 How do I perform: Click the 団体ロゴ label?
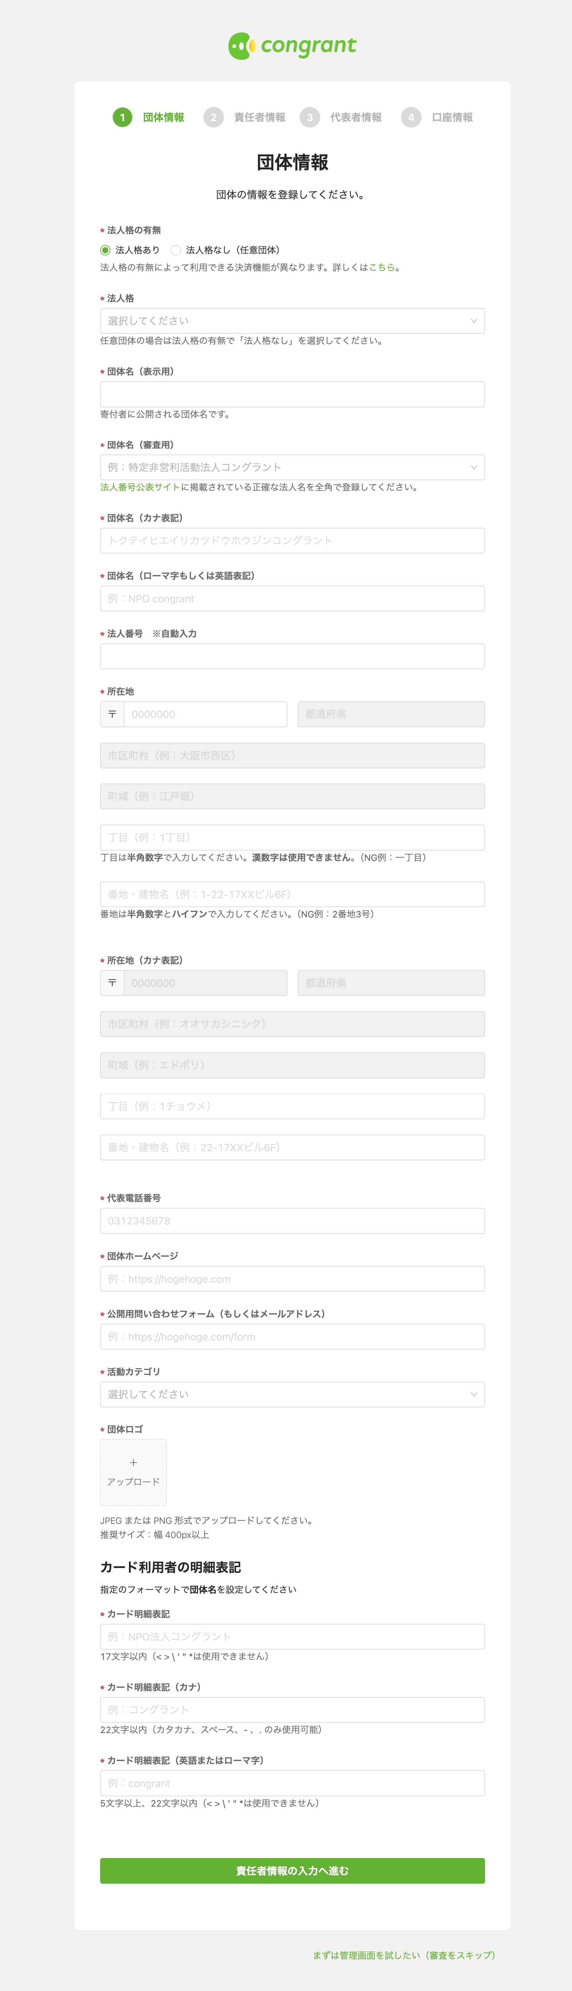coord(125,1429)
